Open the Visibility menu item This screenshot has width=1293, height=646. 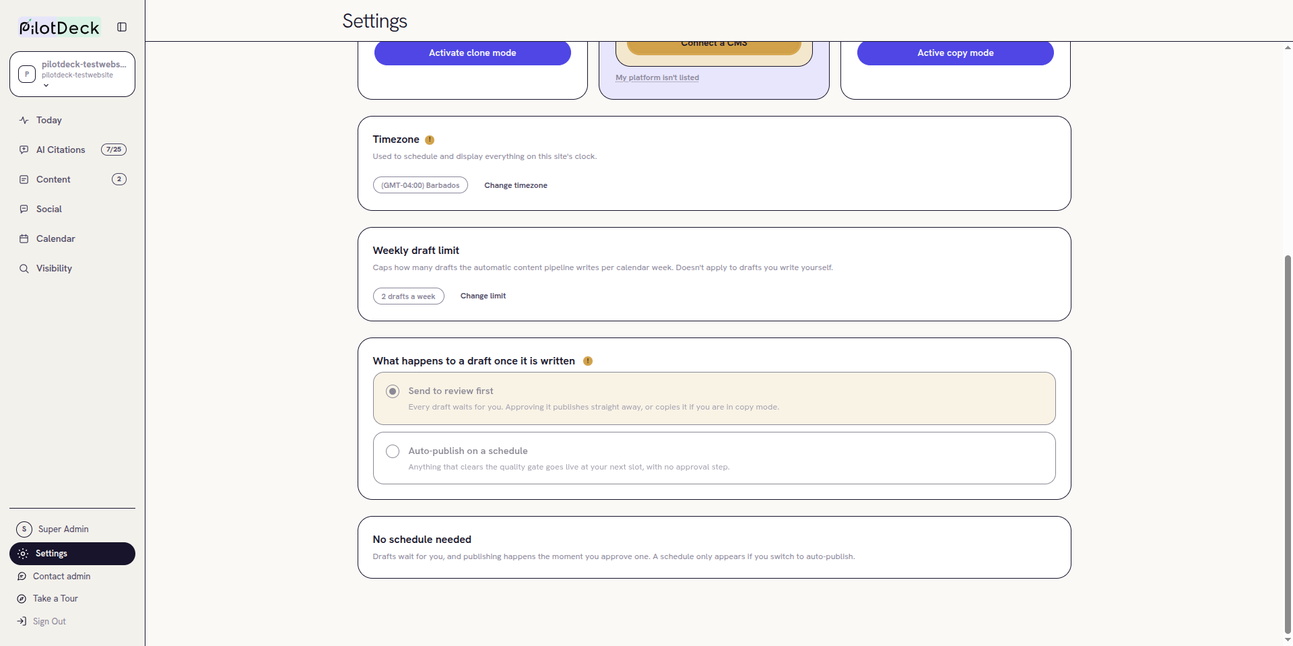[x=72, y=268]
